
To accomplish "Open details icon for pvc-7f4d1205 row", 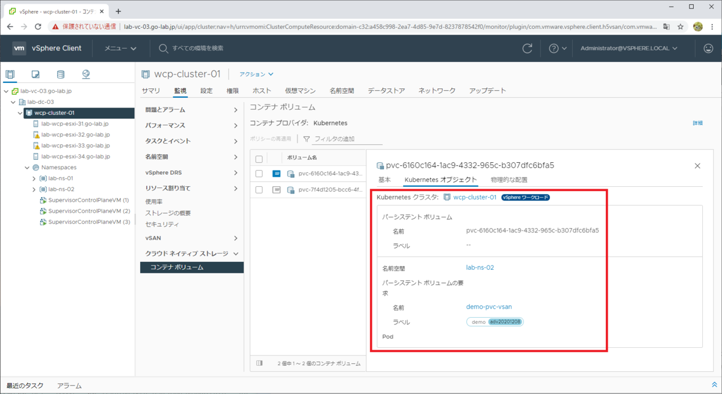I will tap(277, 189).
